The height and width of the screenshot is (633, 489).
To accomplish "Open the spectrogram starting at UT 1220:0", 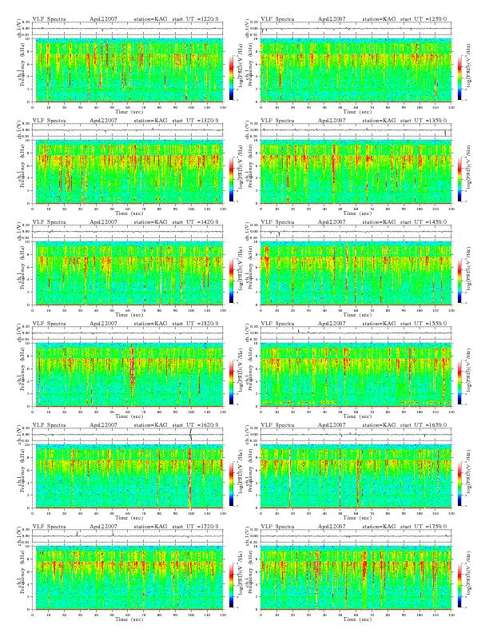I will 128,70.
